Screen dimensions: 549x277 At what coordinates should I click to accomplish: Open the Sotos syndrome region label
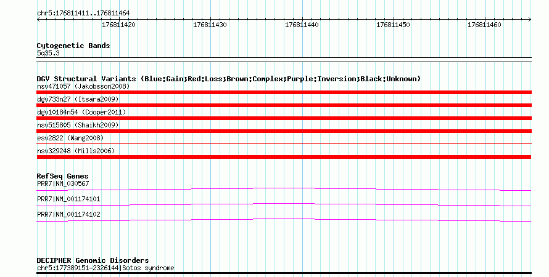[x=105, y=268]
